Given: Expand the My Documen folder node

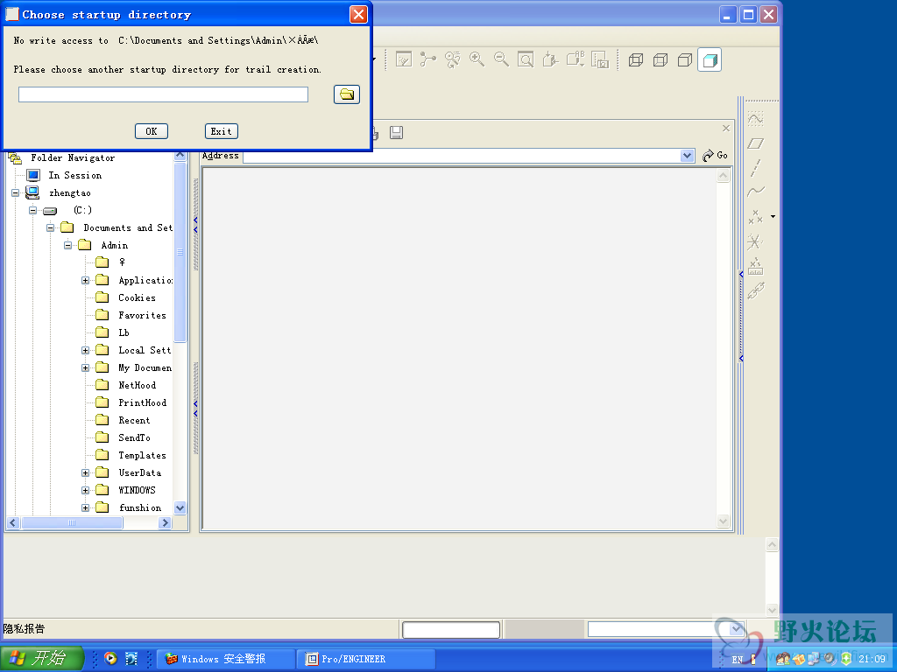Looking at the screenshot, I should point(85,368).
